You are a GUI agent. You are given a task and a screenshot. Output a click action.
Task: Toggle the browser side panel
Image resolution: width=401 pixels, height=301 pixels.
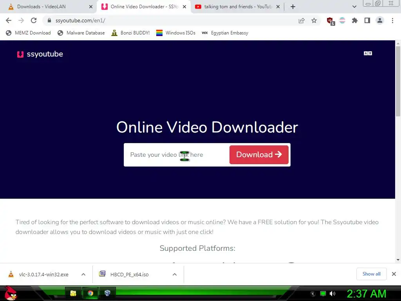[x=367, y=20]
